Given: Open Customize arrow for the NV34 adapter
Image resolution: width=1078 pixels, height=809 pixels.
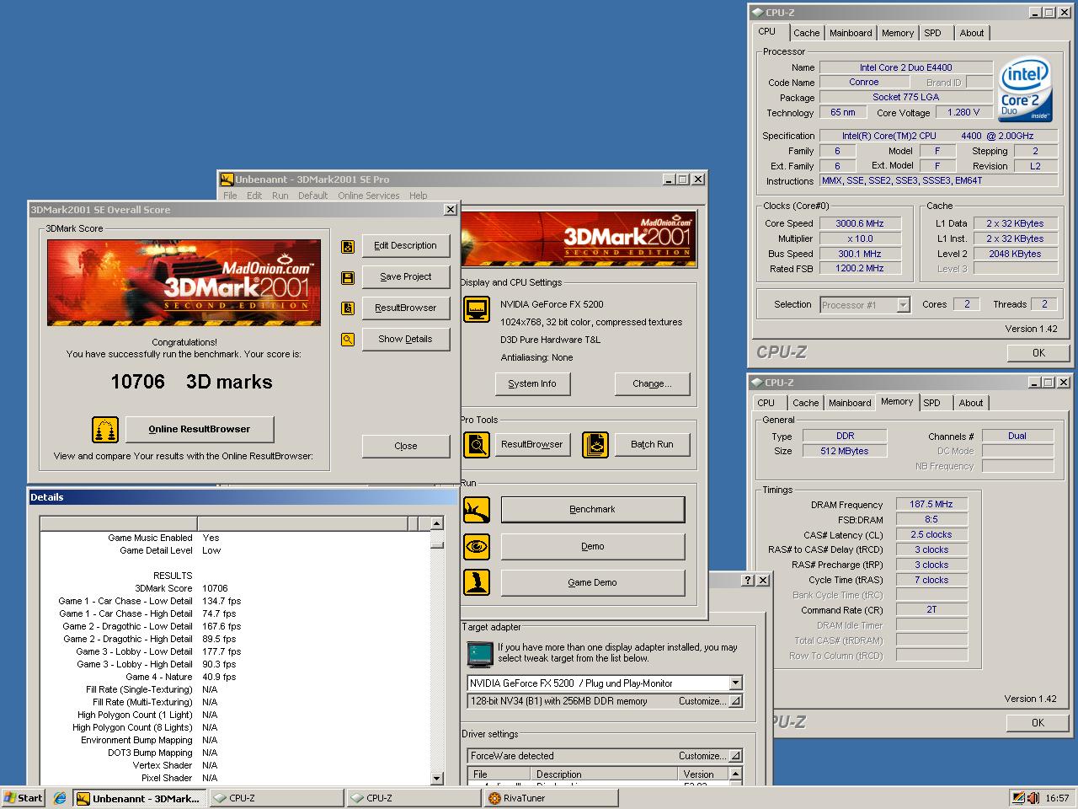Looking at the screenshot, I should (x=735, y=701).
